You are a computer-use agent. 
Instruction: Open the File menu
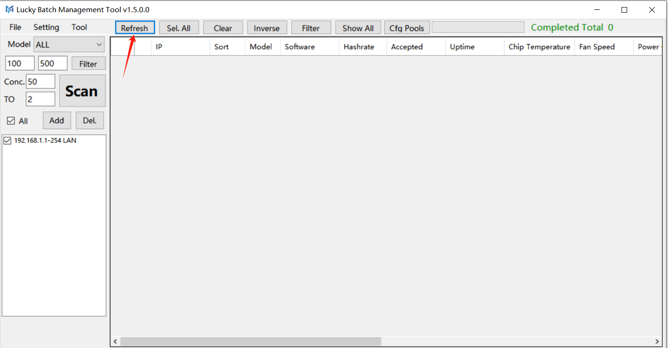tap(15, 27)
